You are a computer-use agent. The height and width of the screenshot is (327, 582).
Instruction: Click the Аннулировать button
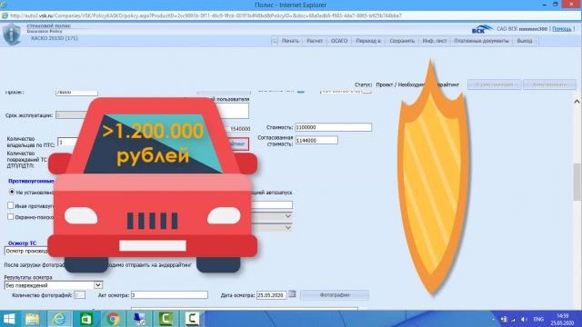coord(549,84)
